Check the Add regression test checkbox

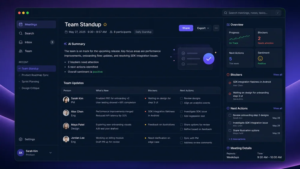point(181,116)
